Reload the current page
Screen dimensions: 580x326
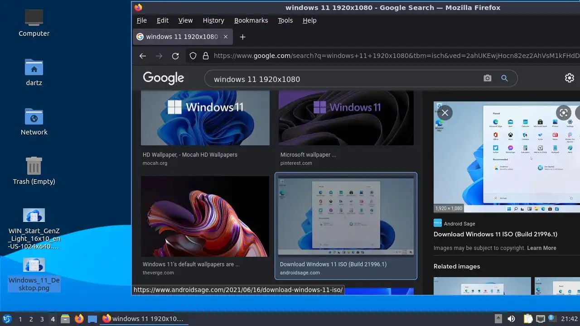pos(175,56)
